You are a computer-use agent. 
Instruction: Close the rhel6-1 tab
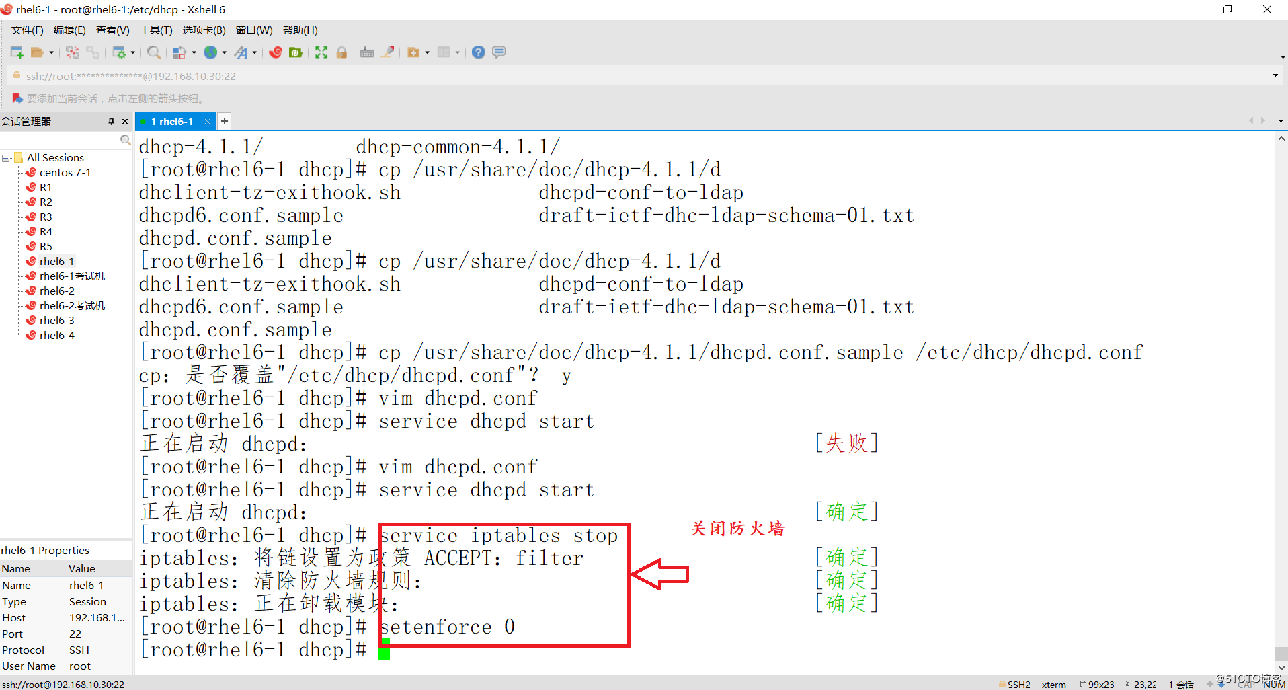click(x=207, y=122)
